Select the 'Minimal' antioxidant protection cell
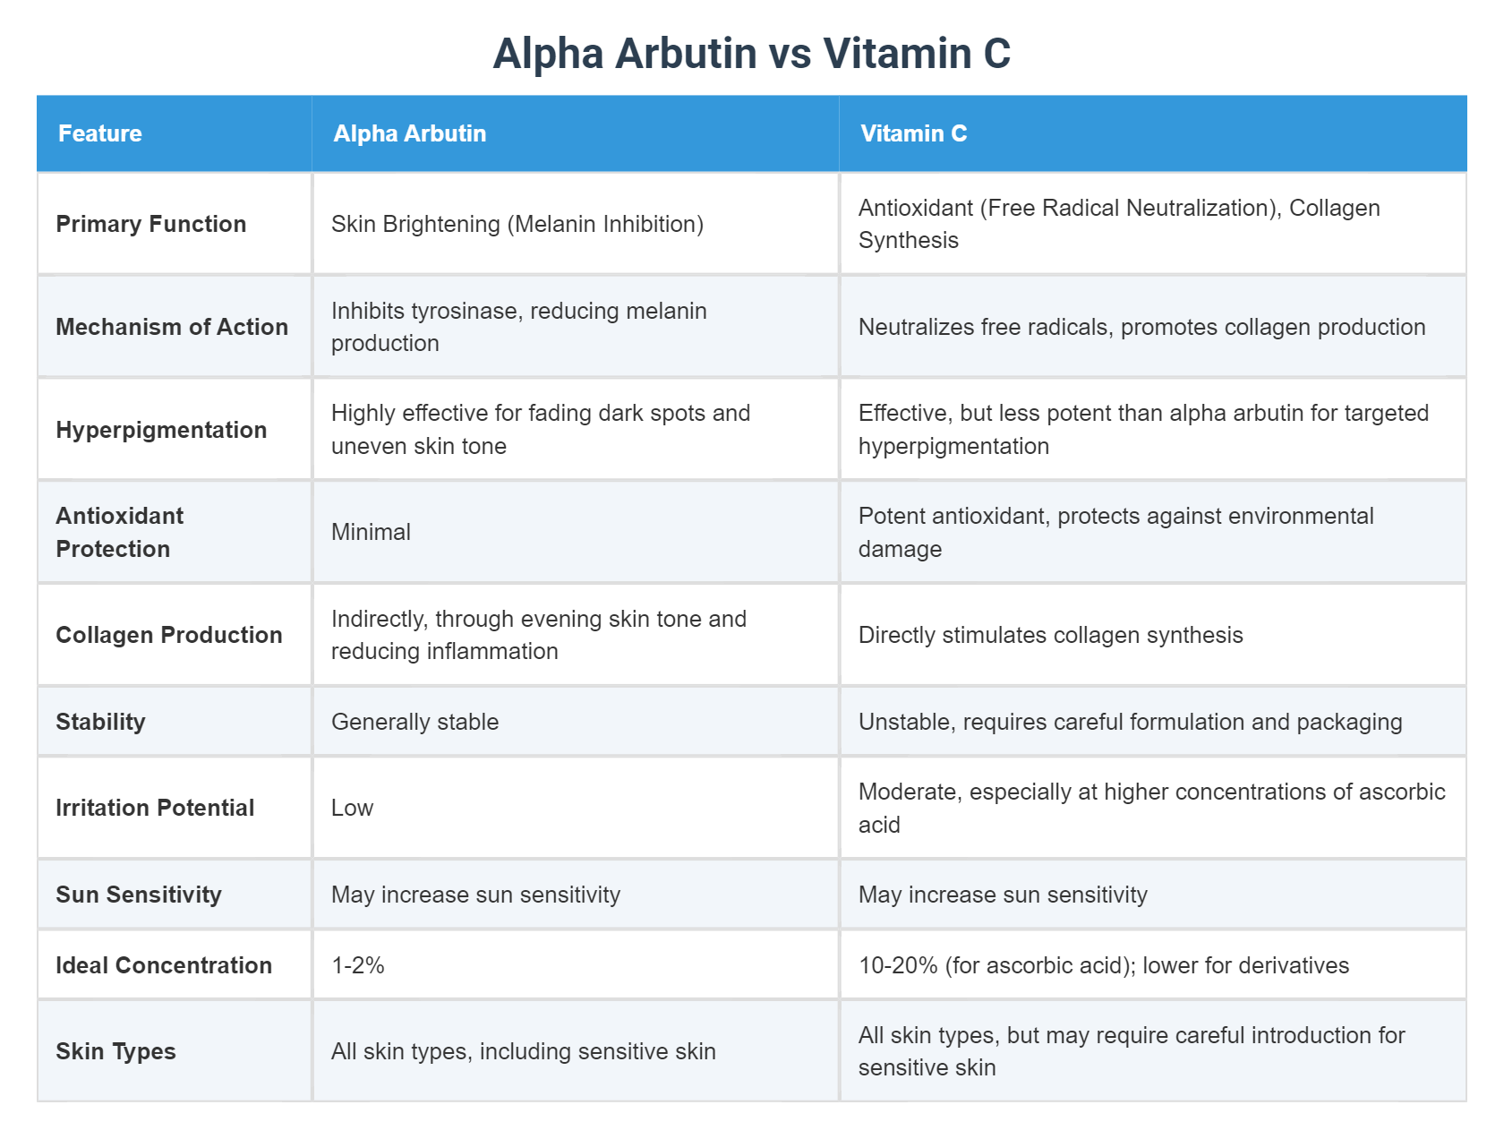The width and height of the screenshot is (1504, 1139). click(x=371, y=532)
